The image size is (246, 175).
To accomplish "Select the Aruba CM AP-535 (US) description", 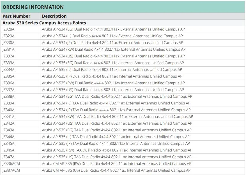I will point(116,171).
